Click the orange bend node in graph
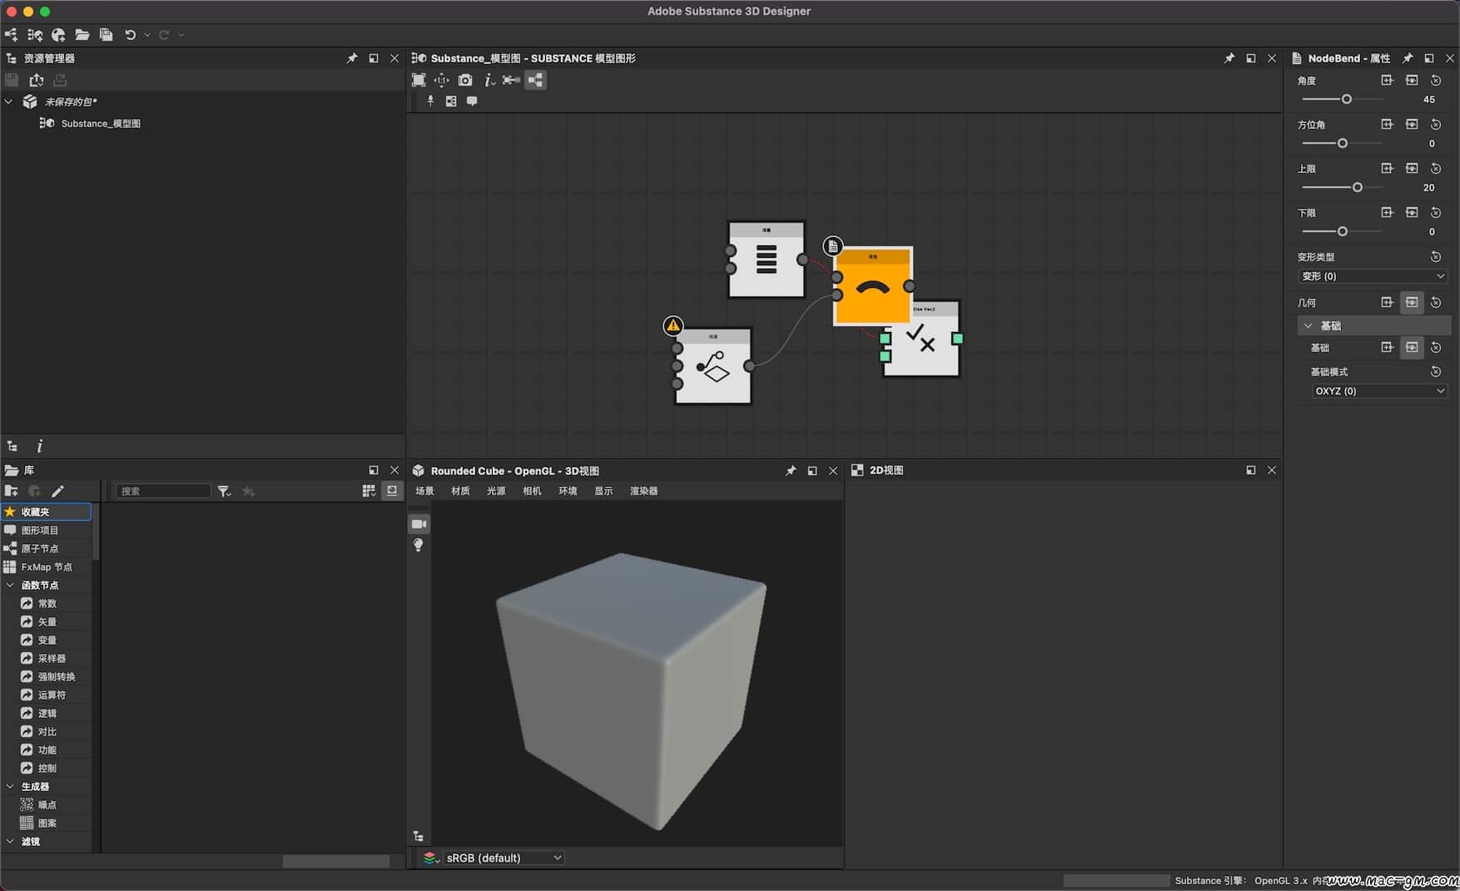1460x891 pixels. [x=872, y=288]
